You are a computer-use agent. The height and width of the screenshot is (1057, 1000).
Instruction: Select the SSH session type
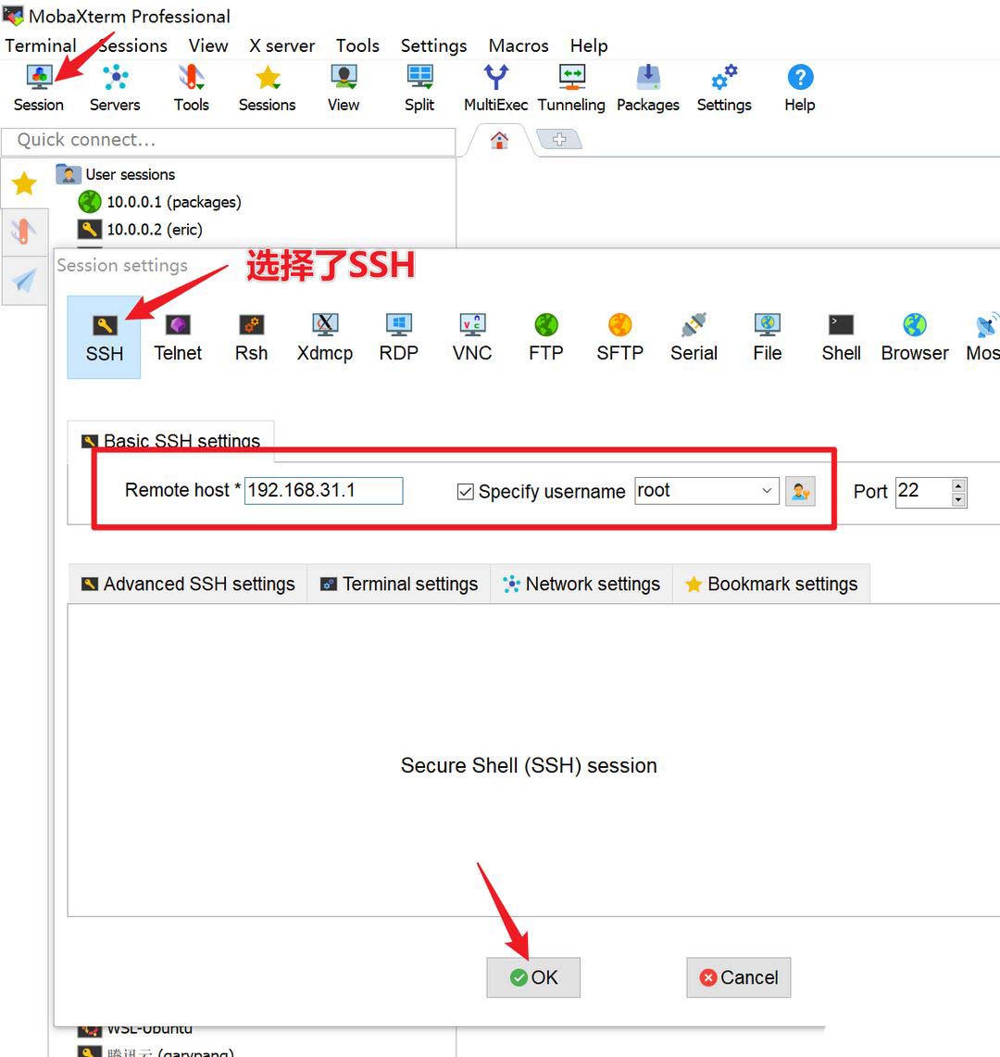pos(105,337)
